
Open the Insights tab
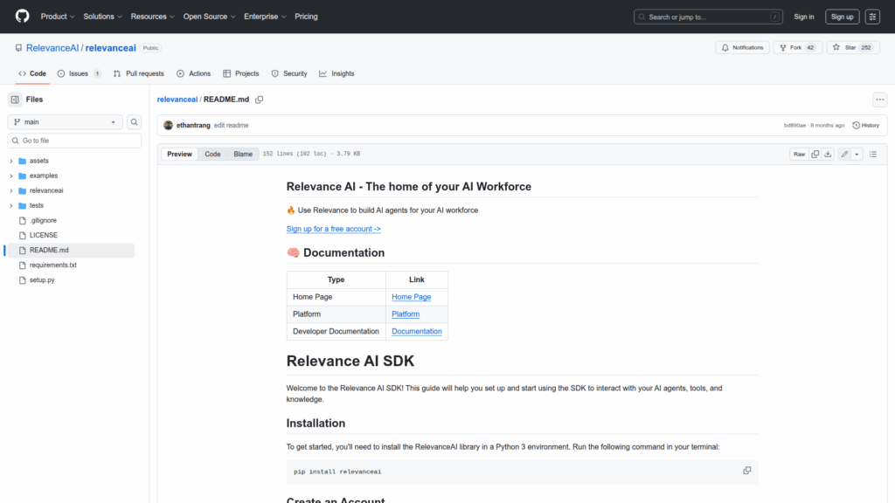(x=336, y=73)
